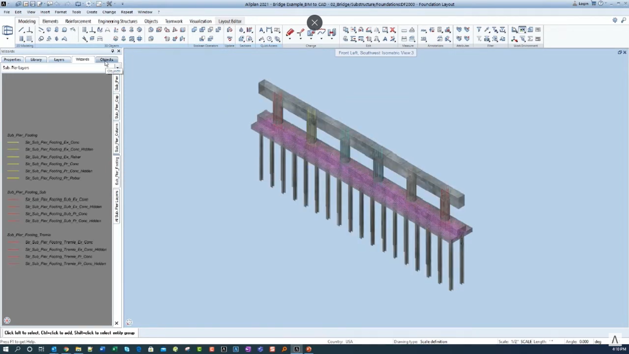This screenshot has width=629, height=354.
Task: Select the 2D Modeling line tool
Action: tap(22, 30)
